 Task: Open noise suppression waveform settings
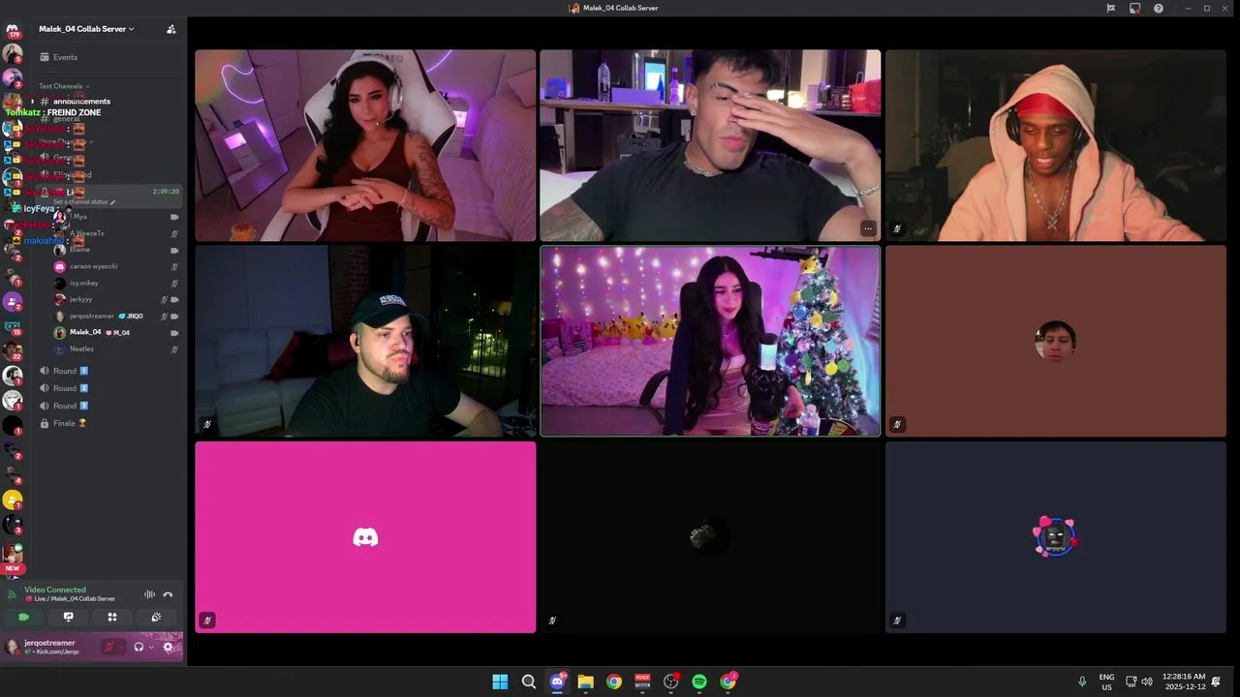click(x=149, y=594)
